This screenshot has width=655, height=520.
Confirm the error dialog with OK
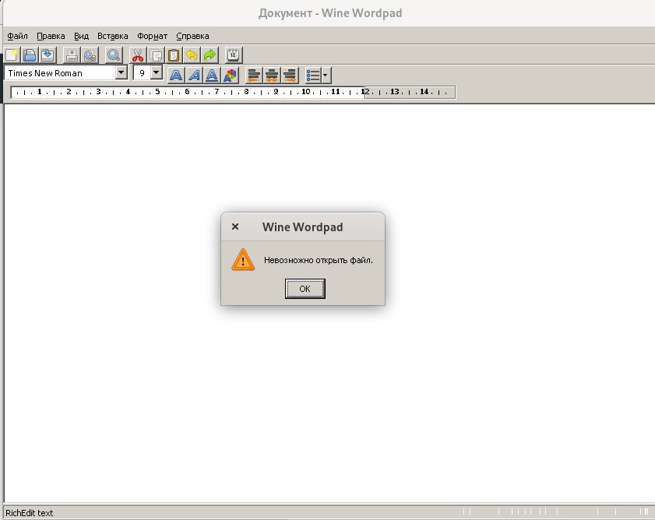[x=305, y=289]
